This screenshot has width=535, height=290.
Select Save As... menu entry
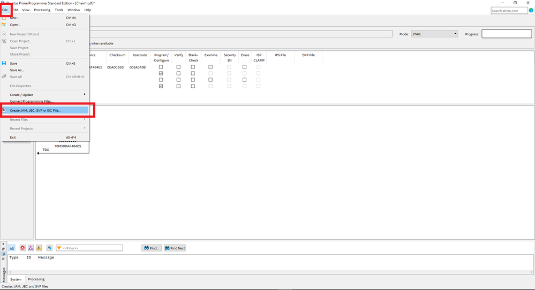pos(44,70)
